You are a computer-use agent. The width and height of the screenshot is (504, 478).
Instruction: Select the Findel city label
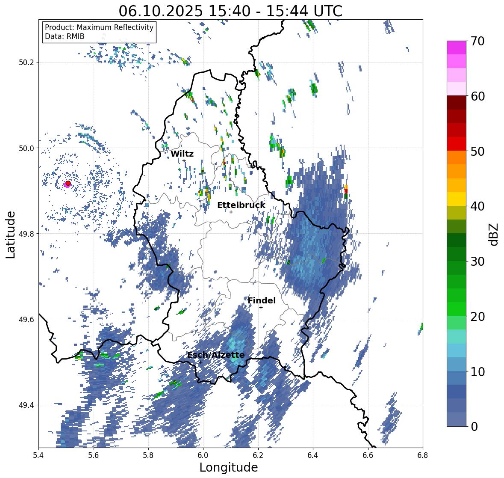(x=262, y=300)
